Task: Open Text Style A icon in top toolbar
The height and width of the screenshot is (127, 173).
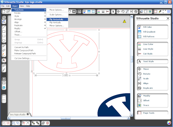Action: (113, 11)
